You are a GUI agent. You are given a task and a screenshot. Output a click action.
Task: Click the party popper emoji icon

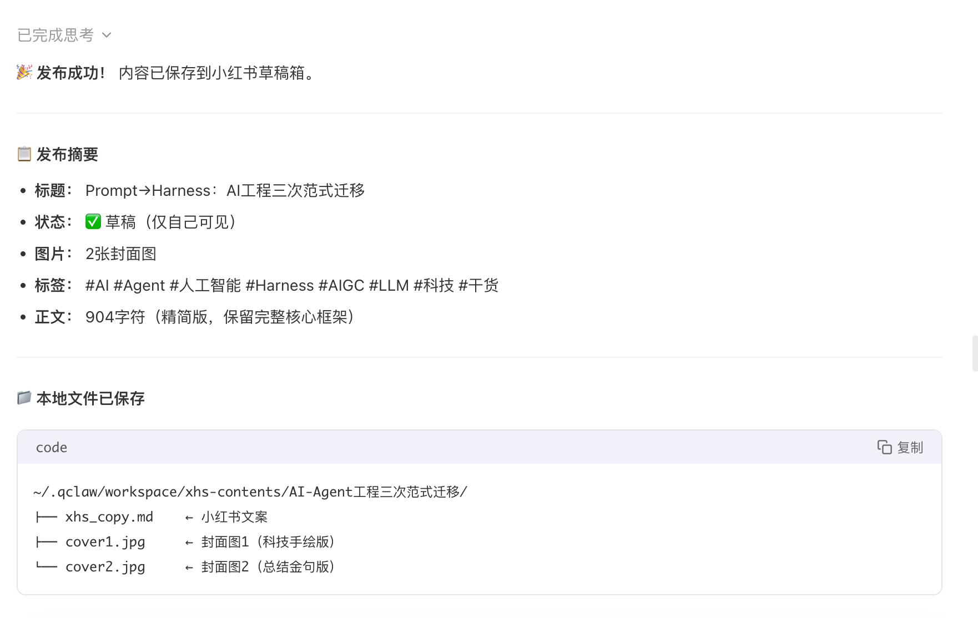[x=24, y=72]
